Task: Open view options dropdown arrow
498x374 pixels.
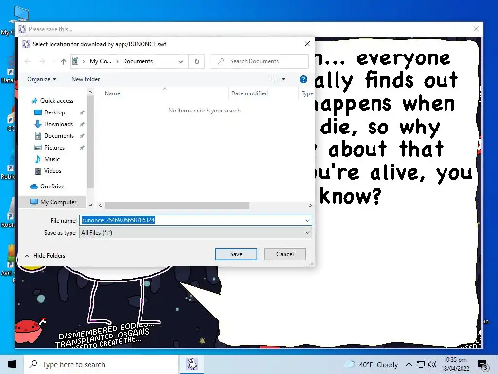Action: [284, 79]
